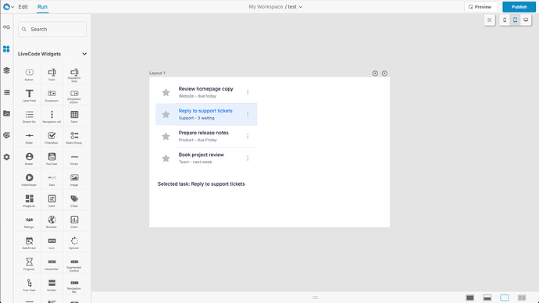Select the Slider widget
The width and height of the screenshot is (539, 303).
[29, 137]
